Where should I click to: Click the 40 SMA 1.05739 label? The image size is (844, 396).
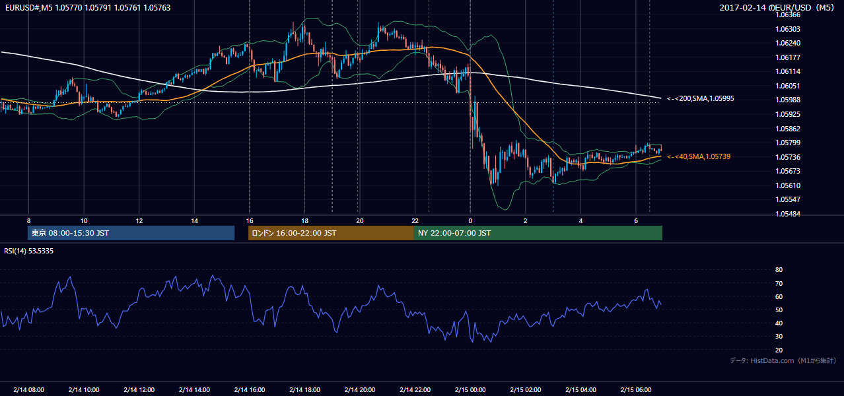[x=698, y=156]
